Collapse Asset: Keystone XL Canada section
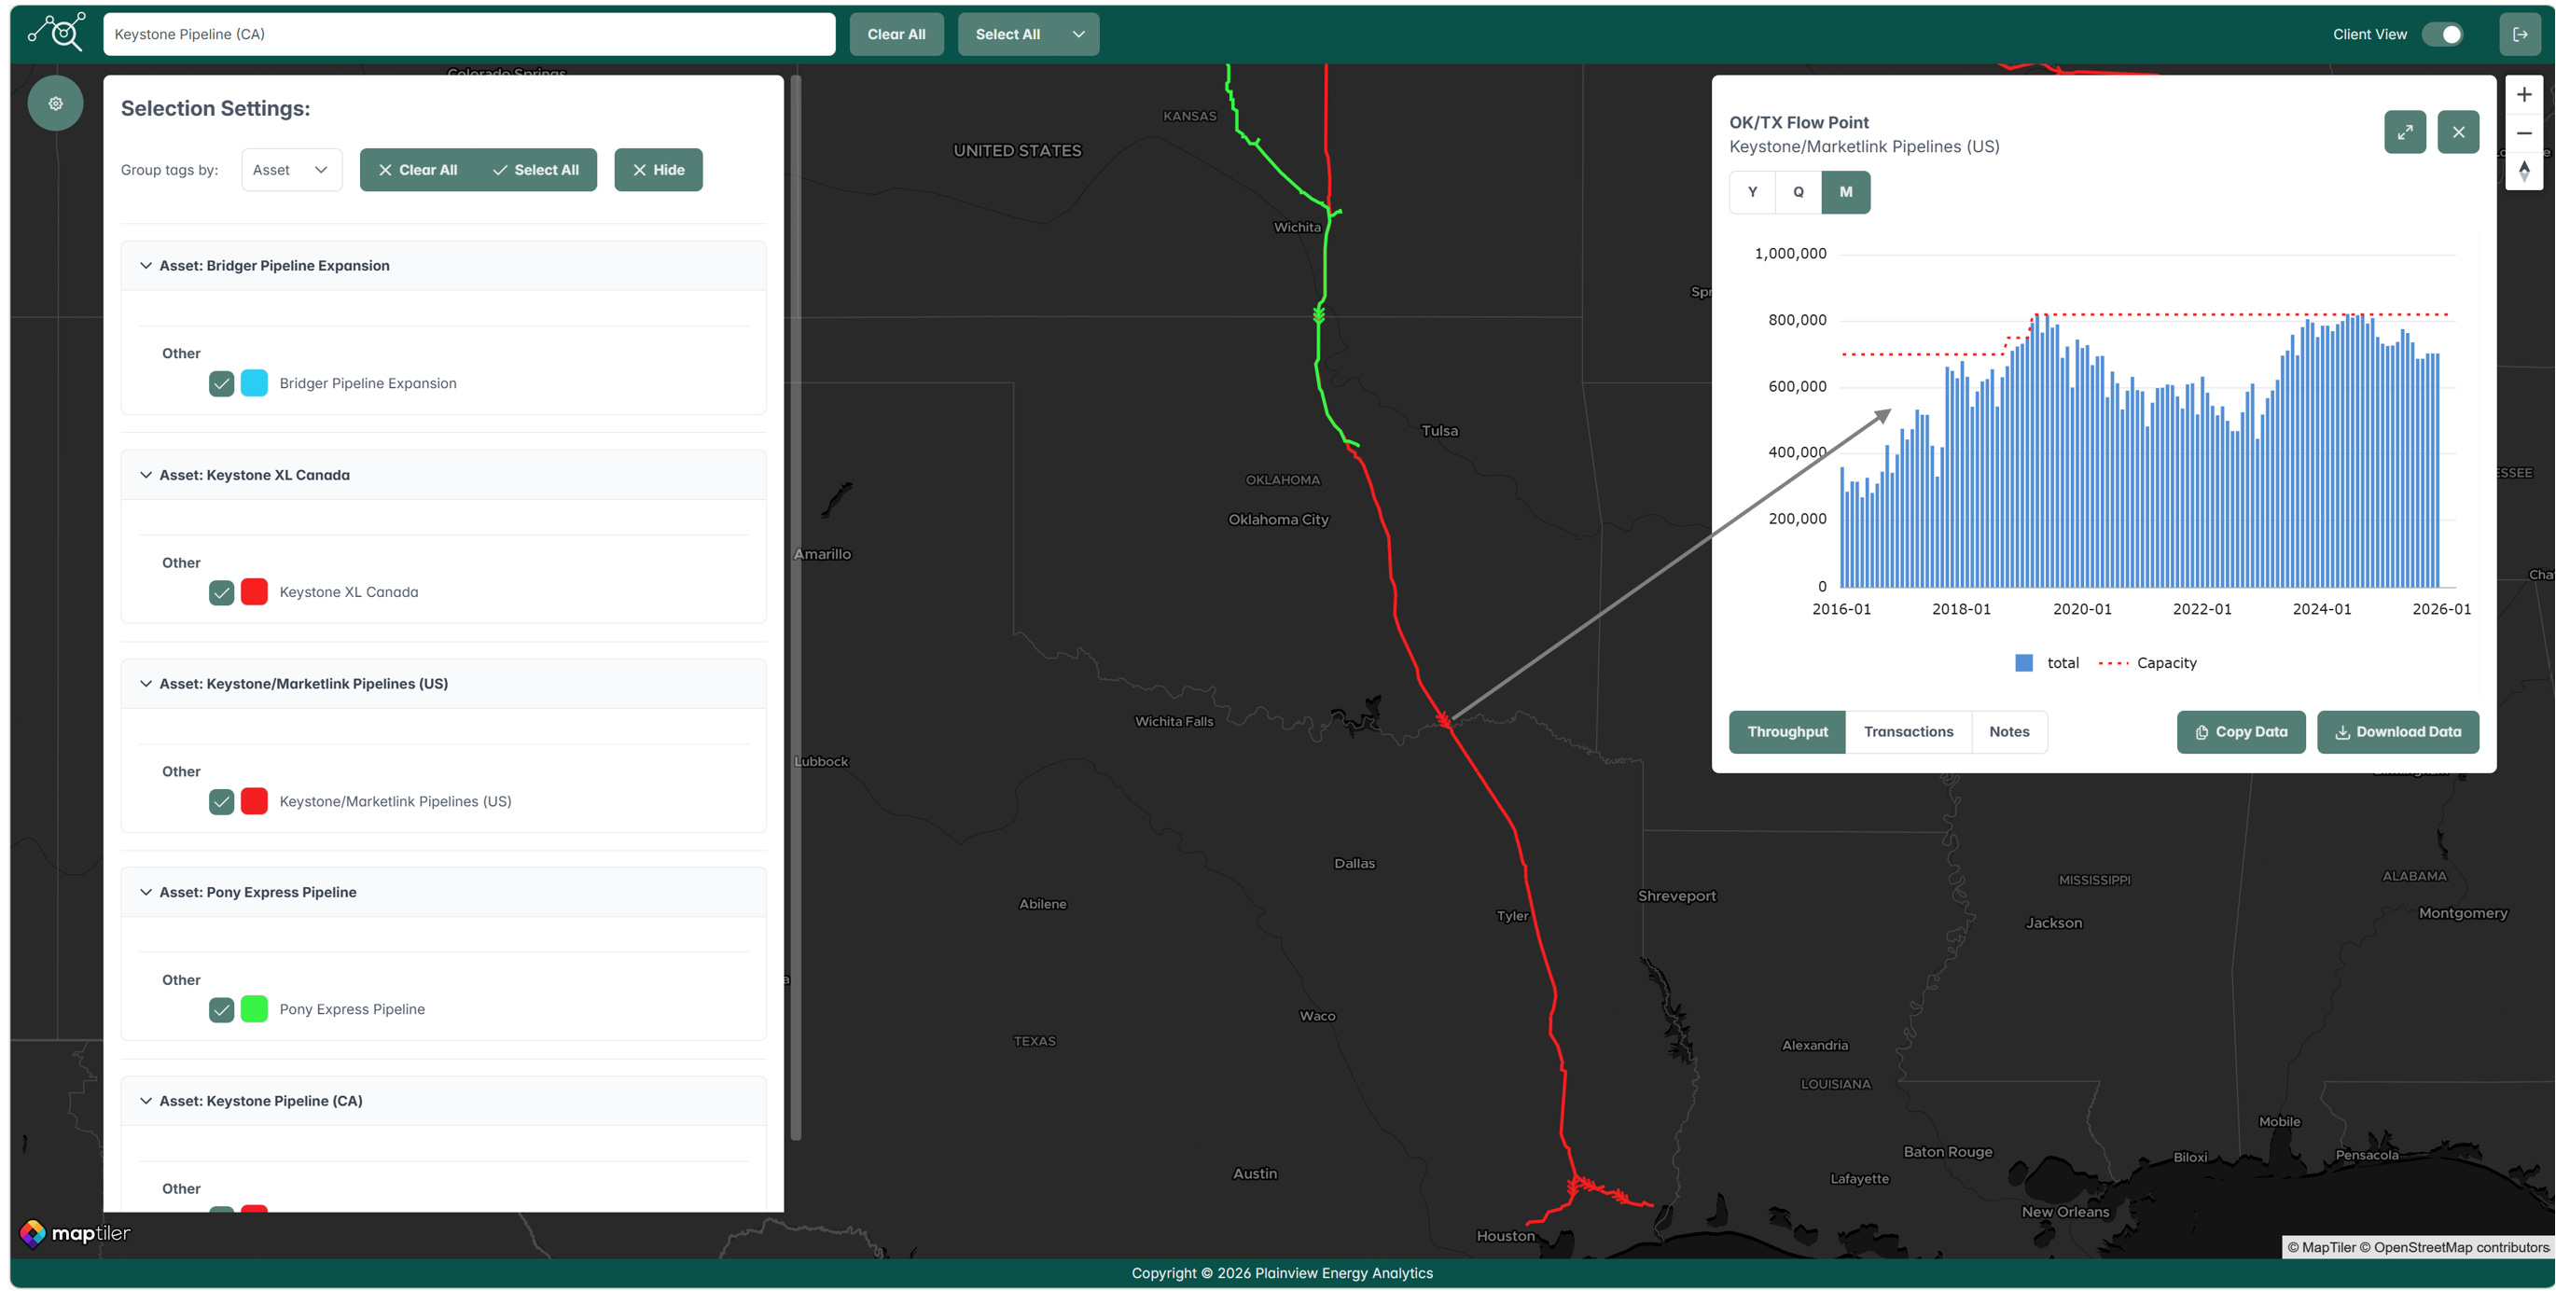2556x1291 pixels. tap(146, 474)
